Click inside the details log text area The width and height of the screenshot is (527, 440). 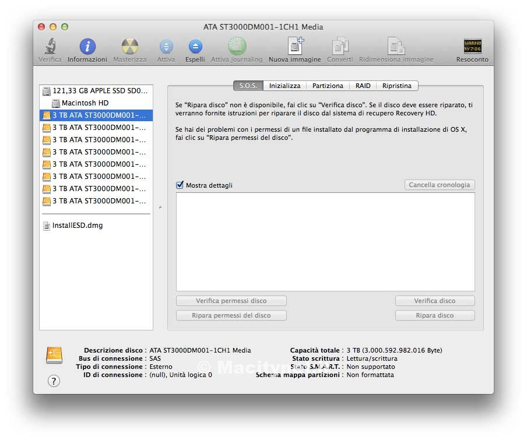tap(325, 242)
